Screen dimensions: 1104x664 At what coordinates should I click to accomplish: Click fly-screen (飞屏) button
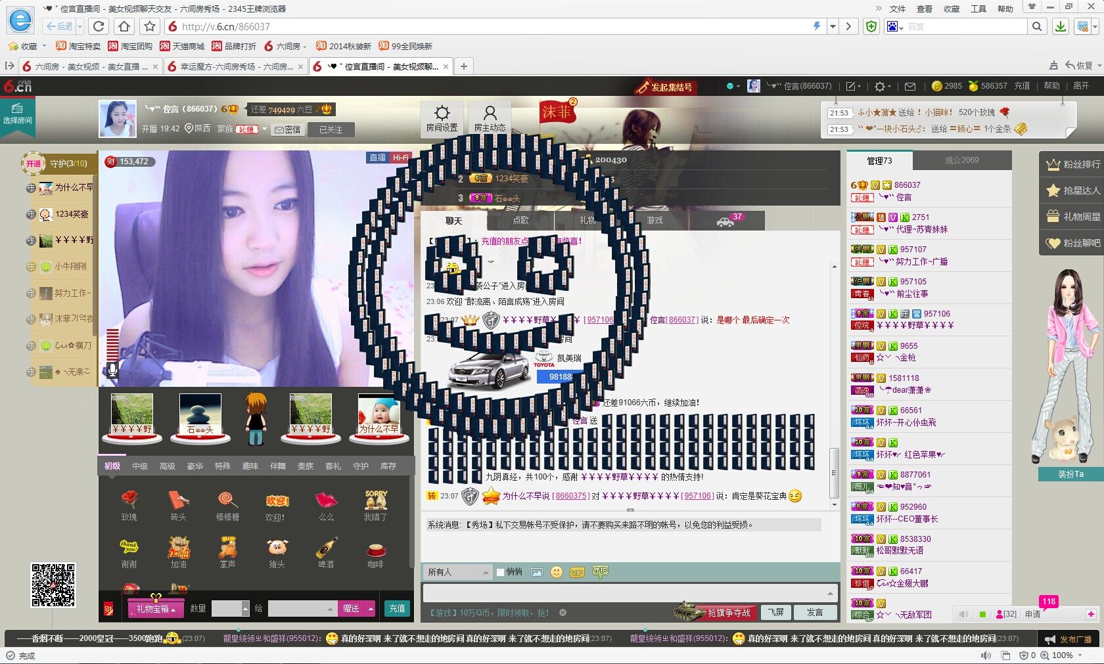(776, 612)
